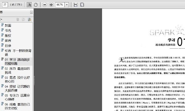
Task: Show one full page view icon
Action: coord(82,5)
